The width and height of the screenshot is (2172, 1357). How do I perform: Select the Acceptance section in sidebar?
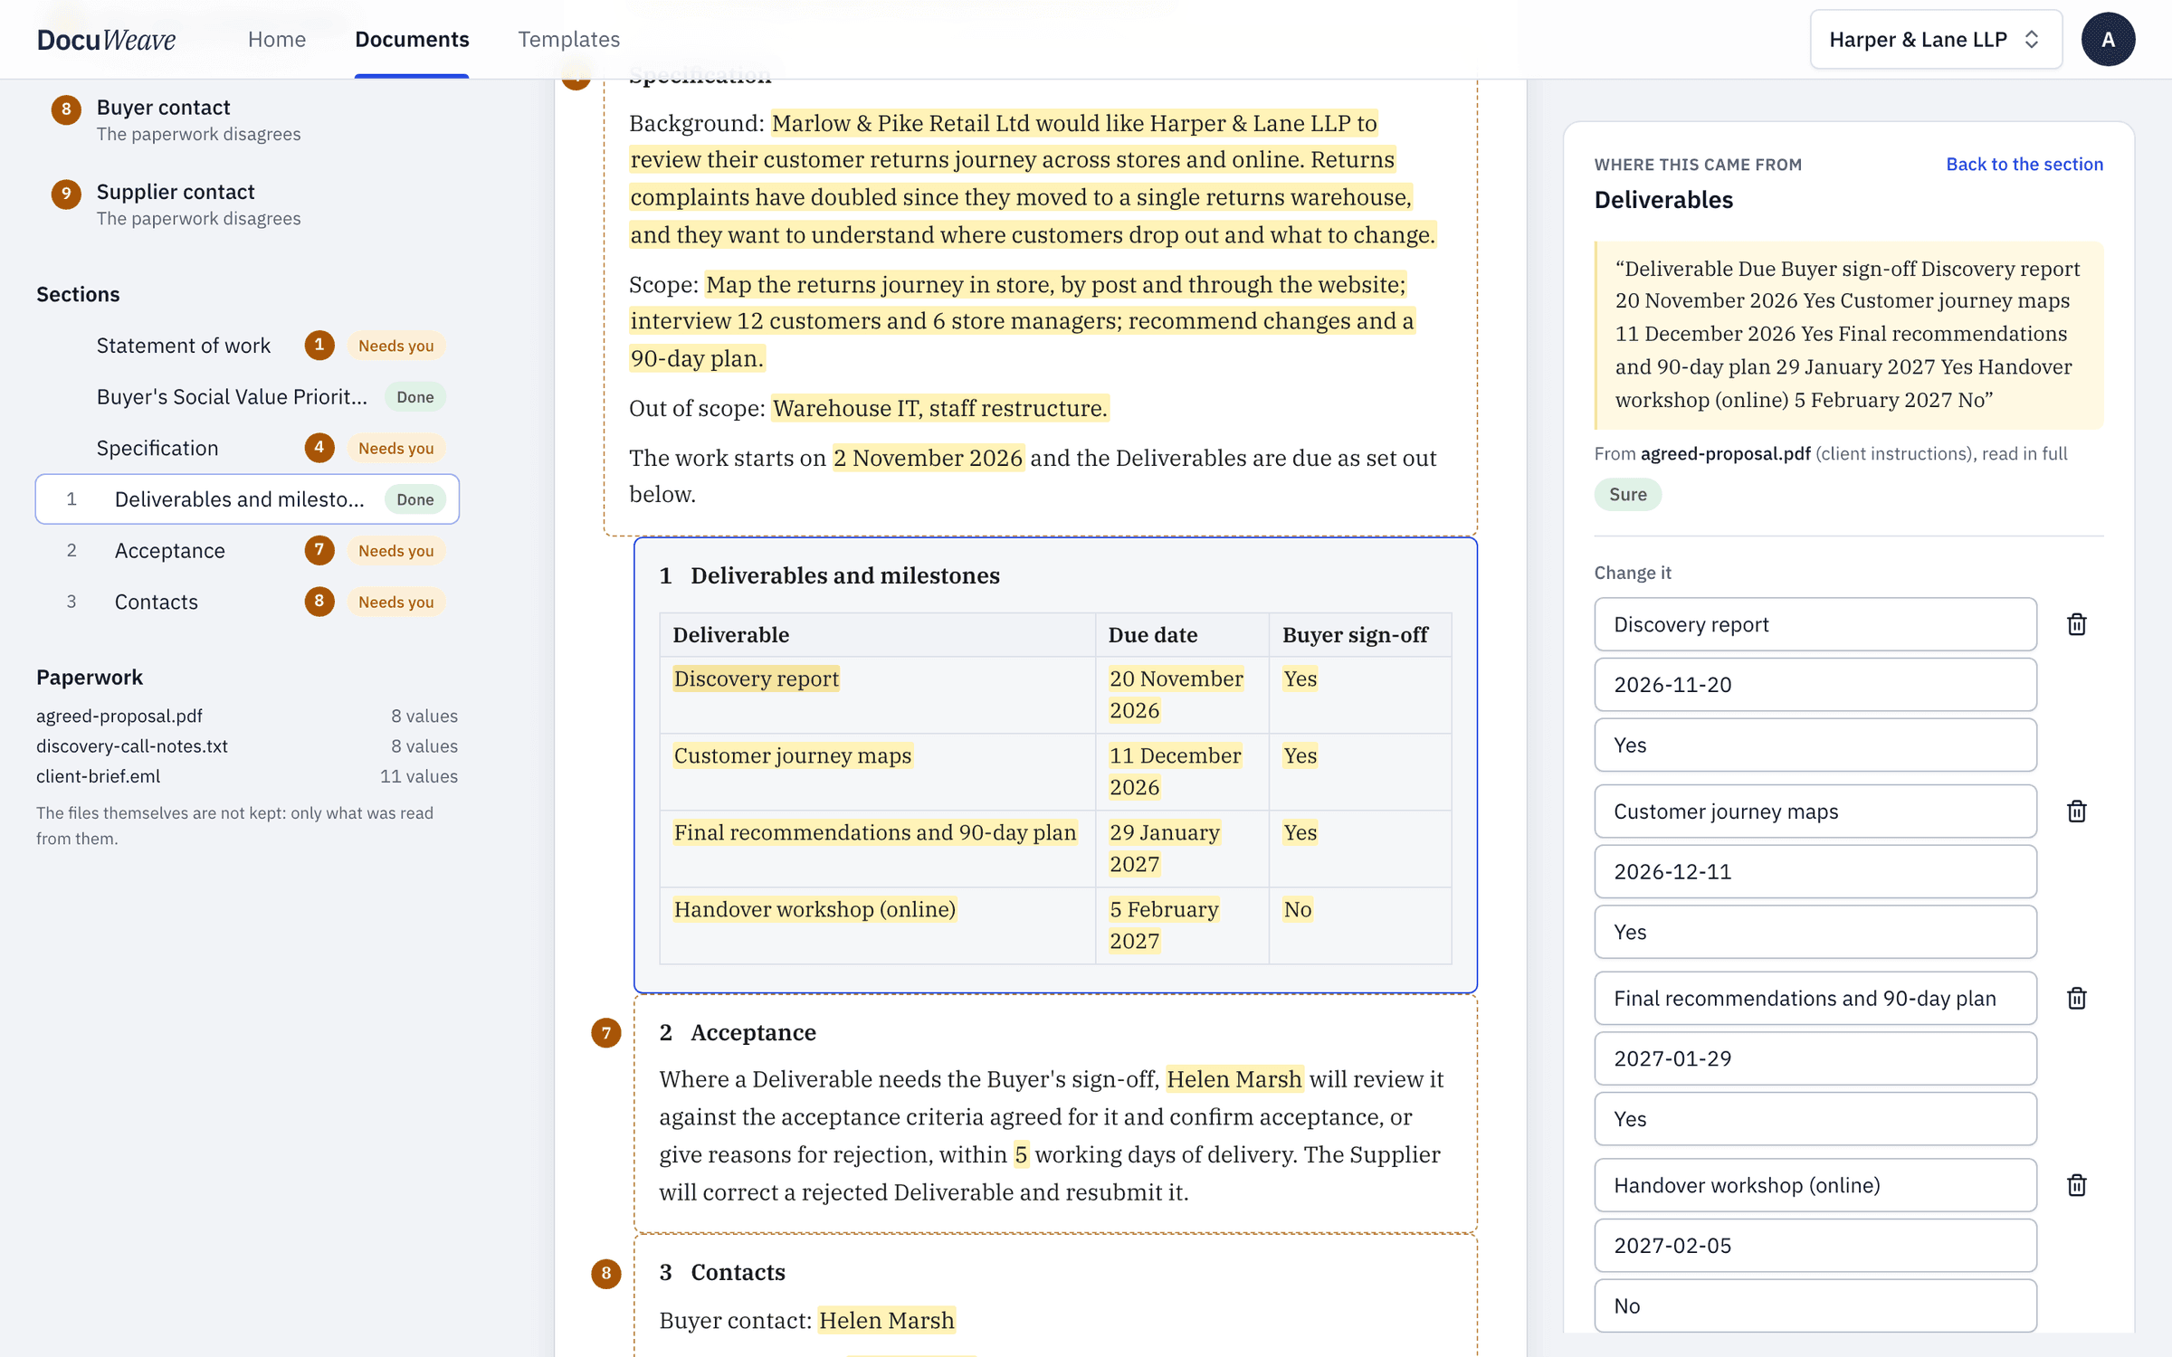pyautogui.click(x=246, y=550)
